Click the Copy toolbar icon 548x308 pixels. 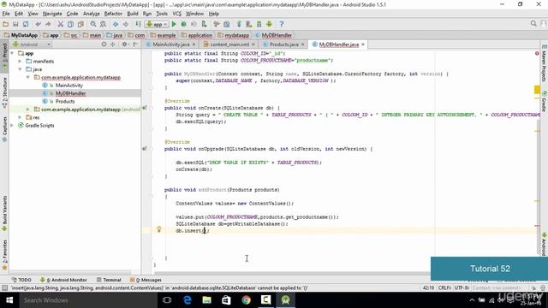pyautogui.click(x=70, y=24)
